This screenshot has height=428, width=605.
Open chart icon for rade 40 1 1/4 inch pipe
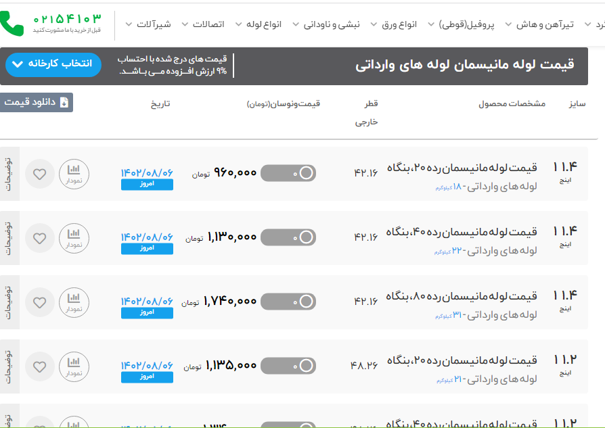74,238
